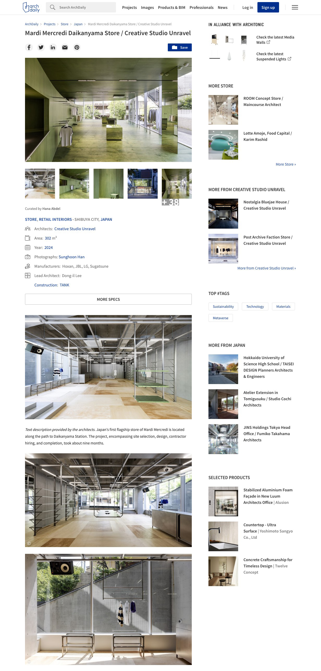321x671 pixels.
Task: Share via the LinkedIn icon
Action: (x=53, y=47)
